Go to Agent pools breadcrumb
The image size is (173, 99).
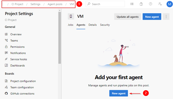point(55,4)
